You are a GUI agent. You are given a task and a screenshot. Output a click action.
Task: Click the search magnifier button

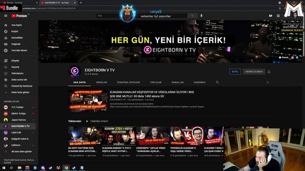coord(192,16)
